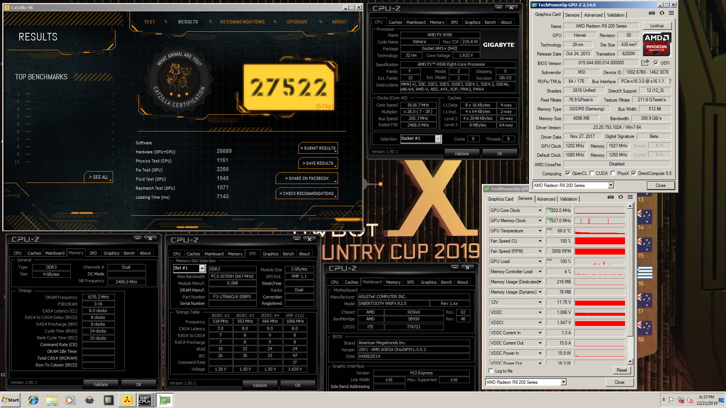Click SHARE ON FACEBOOK button
This screenshot has height=408, width=726.
307,178
